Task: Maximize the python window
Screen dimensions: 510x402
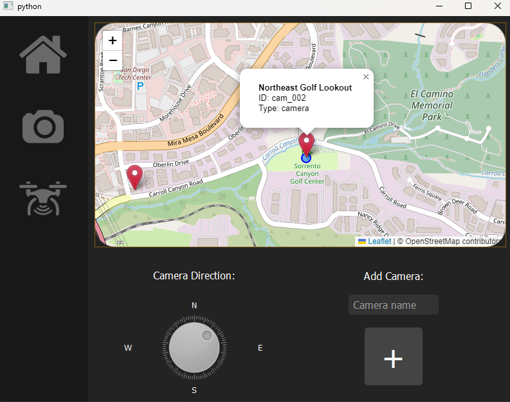Action: (468, 6)
